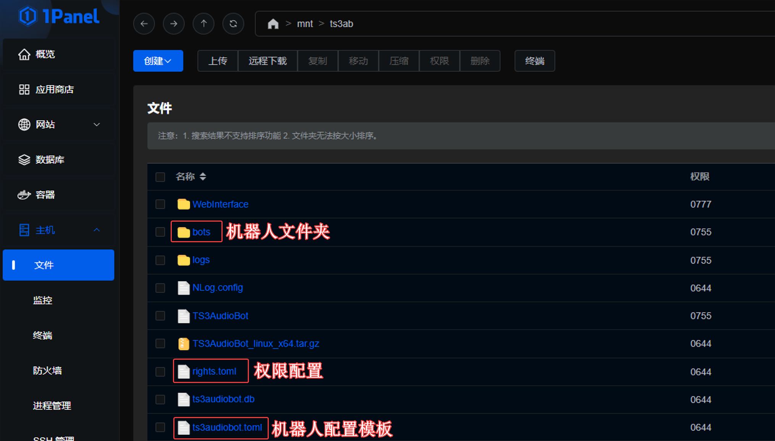Click the rights.toml file icon
This screenshot has height=441, width=775.
[x=184, y=372]
